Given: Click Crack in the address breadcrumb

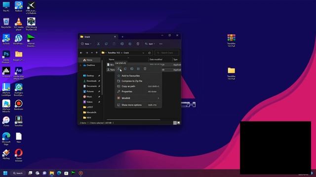Looking at the screenshot, I should pyautogui.click(x=126, y=53).
